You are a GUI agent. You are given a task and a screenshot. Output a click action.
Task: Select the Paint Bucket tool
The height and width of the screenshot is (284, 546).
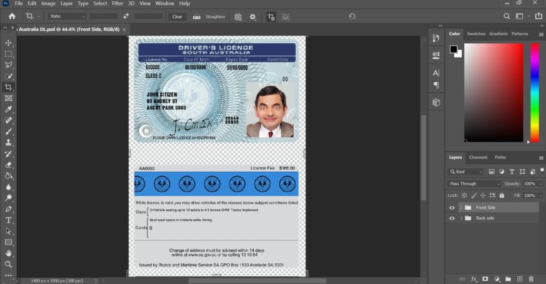8,176
